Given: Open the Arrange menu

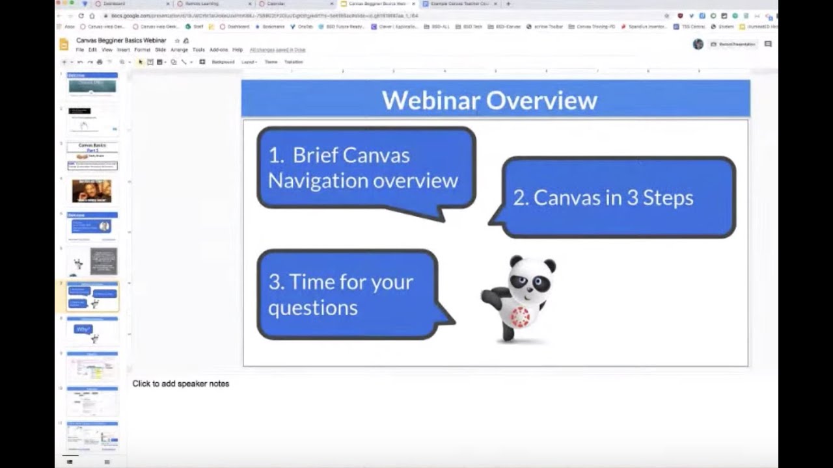Looking at the screenshot, I should (179, 49).
